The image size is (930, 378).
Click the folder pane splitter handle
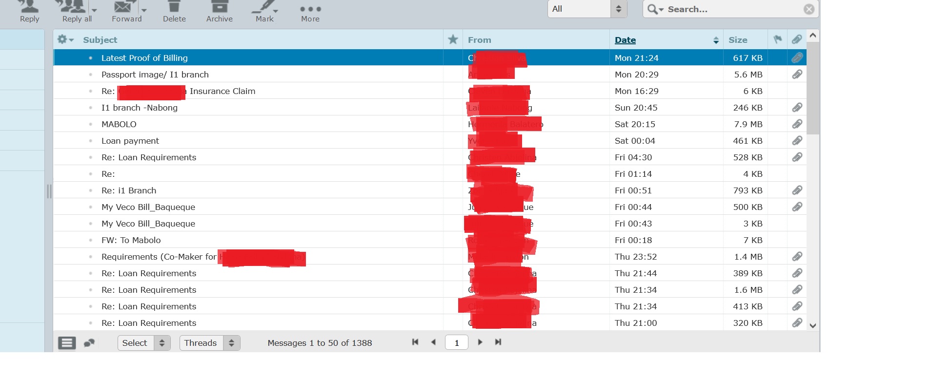pyautogui.click(x=49, y=191)
